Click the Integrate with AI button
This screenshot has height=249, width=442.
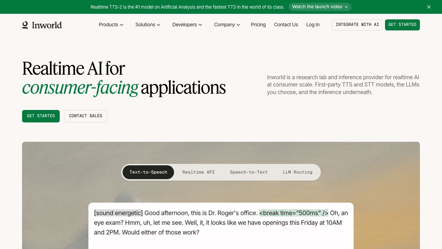[x=357, y=25]
